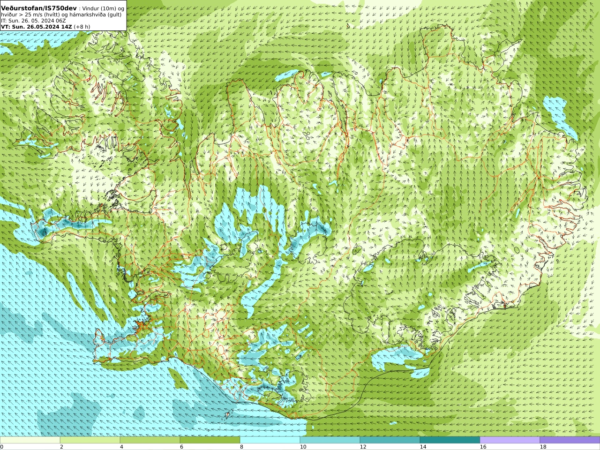This screenshot has width=600, height=450.
Task: Click the 2–4 m/s light green legend segment
Action: coord(90,440)
